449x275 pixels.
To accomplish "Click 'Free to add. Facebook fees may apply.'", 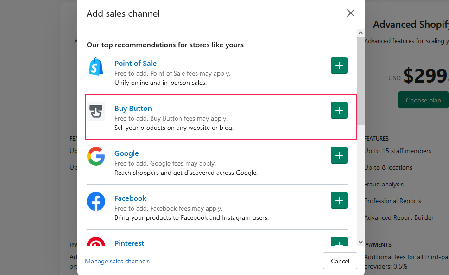I will click(168, 209).
